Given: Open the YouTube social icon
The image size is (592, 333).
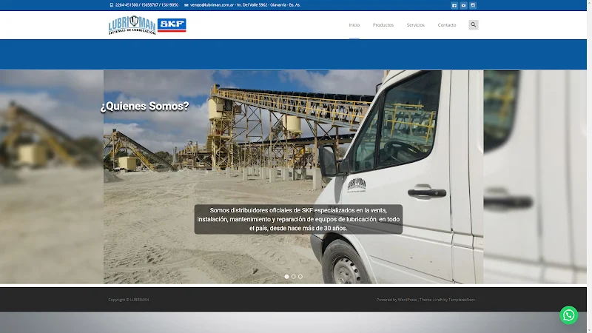Looking at the screenshot, I should 464,5.
